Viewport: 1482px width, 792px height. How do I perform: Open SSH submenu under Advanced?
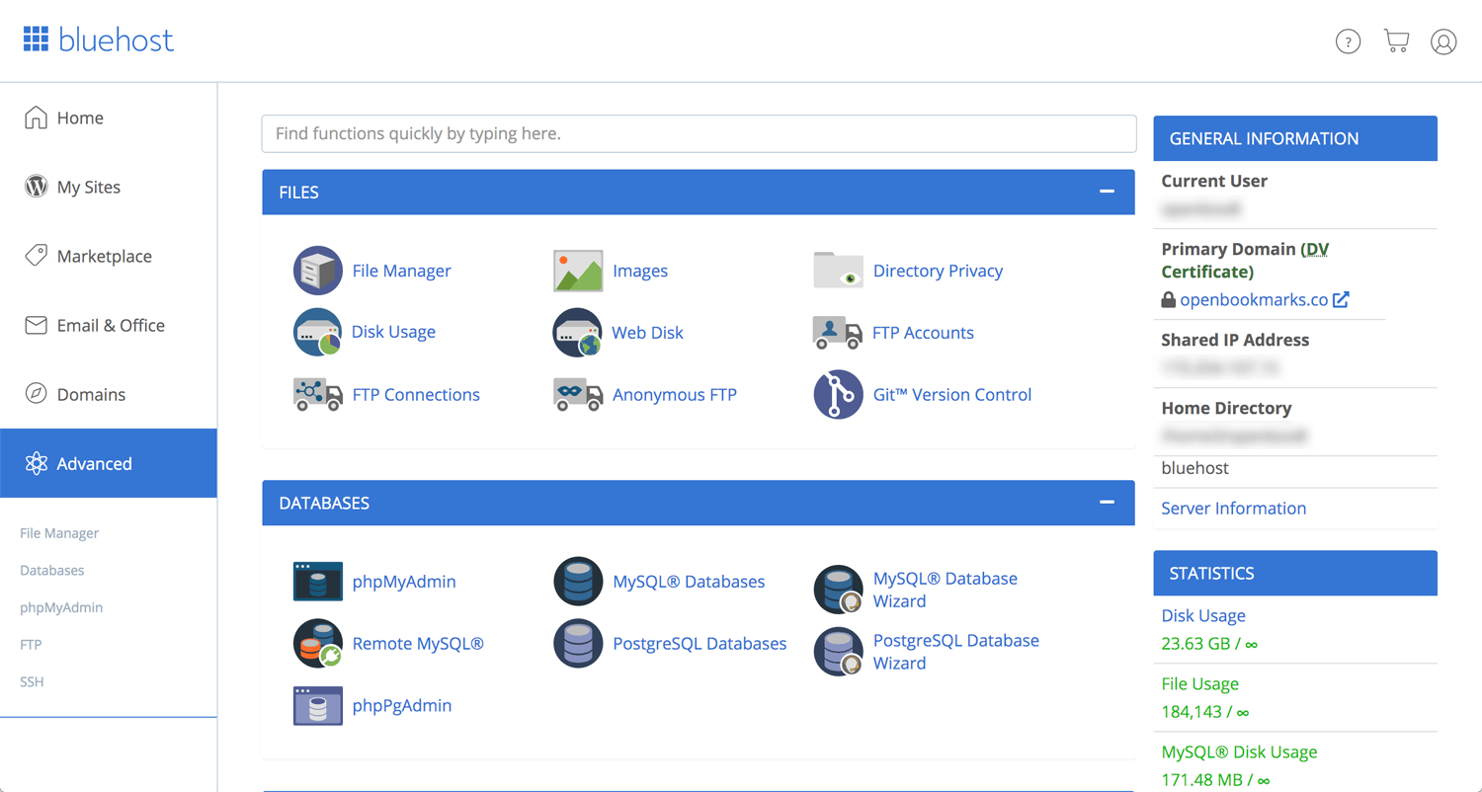coord(32,681)
